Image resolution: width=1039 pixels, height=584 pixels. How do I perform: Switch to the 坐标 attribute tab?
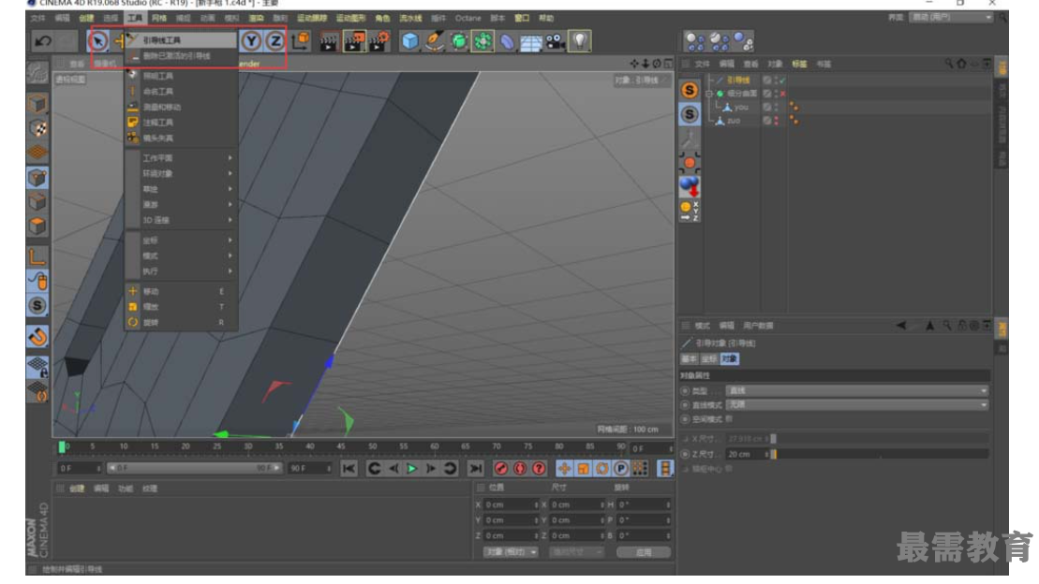709,358
